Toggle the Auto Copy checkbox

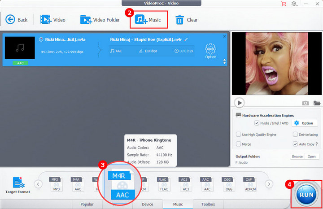pyautogui.click(x=295, y=144)
